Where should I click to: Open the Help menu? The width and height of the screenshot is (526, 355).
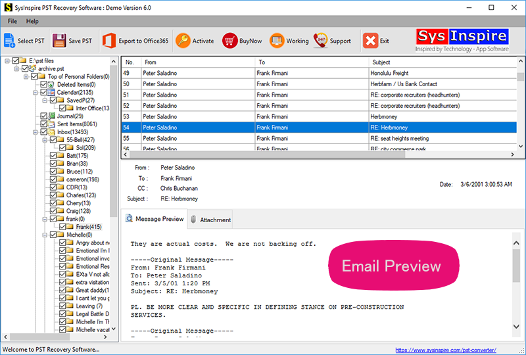(x=32, y=21)
